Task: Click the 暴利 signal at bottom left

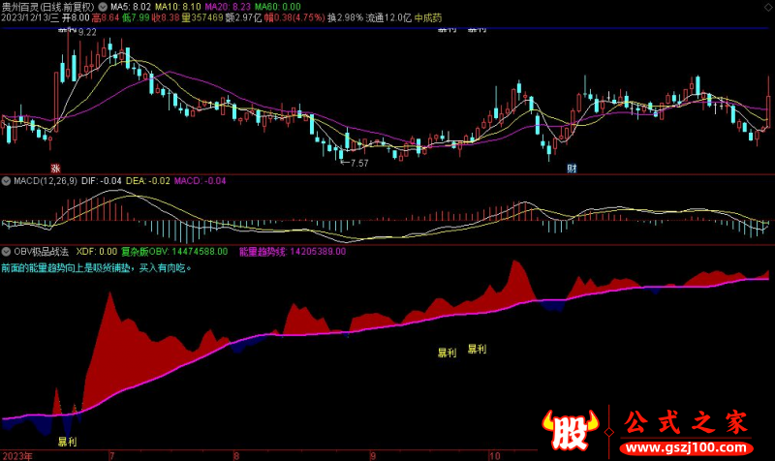Action: tap(67, 442)
